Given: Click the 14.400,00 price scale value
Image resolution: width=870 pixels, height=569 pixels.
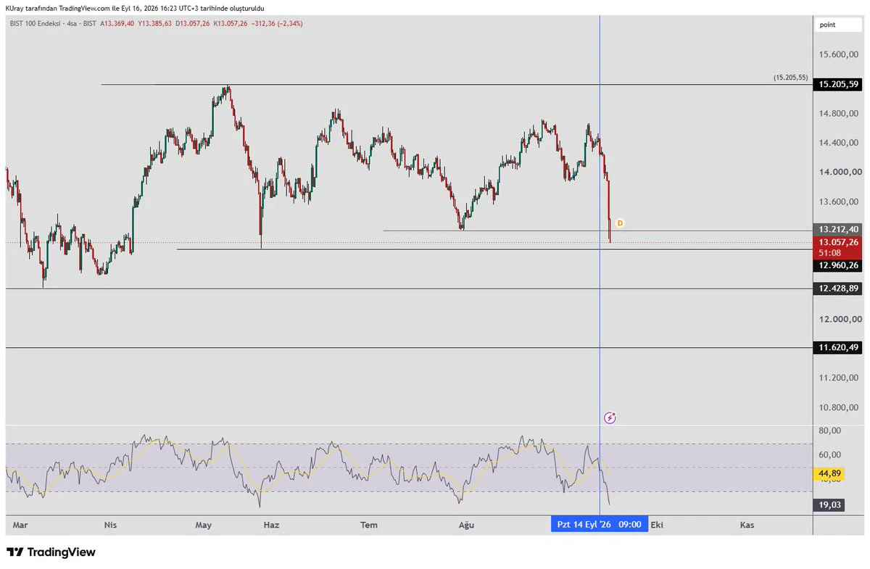Looking at the screenshot, I should pos(840,143).
